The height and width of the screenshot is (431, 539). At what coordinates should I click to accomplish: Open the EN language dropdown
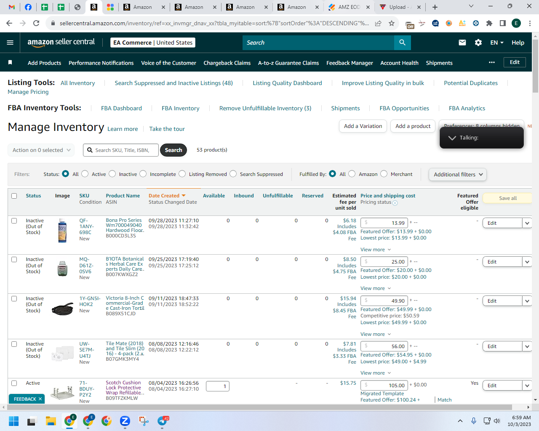coord(497,43)
